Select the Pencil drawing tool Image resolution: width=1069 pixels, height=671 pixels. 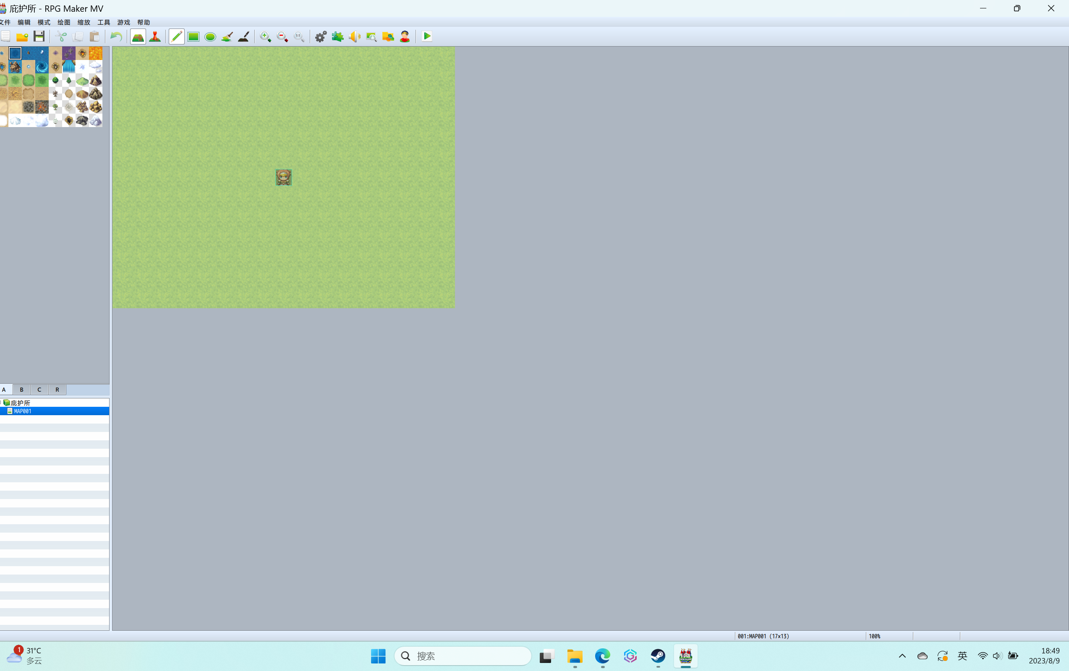(x=177, y=37)
